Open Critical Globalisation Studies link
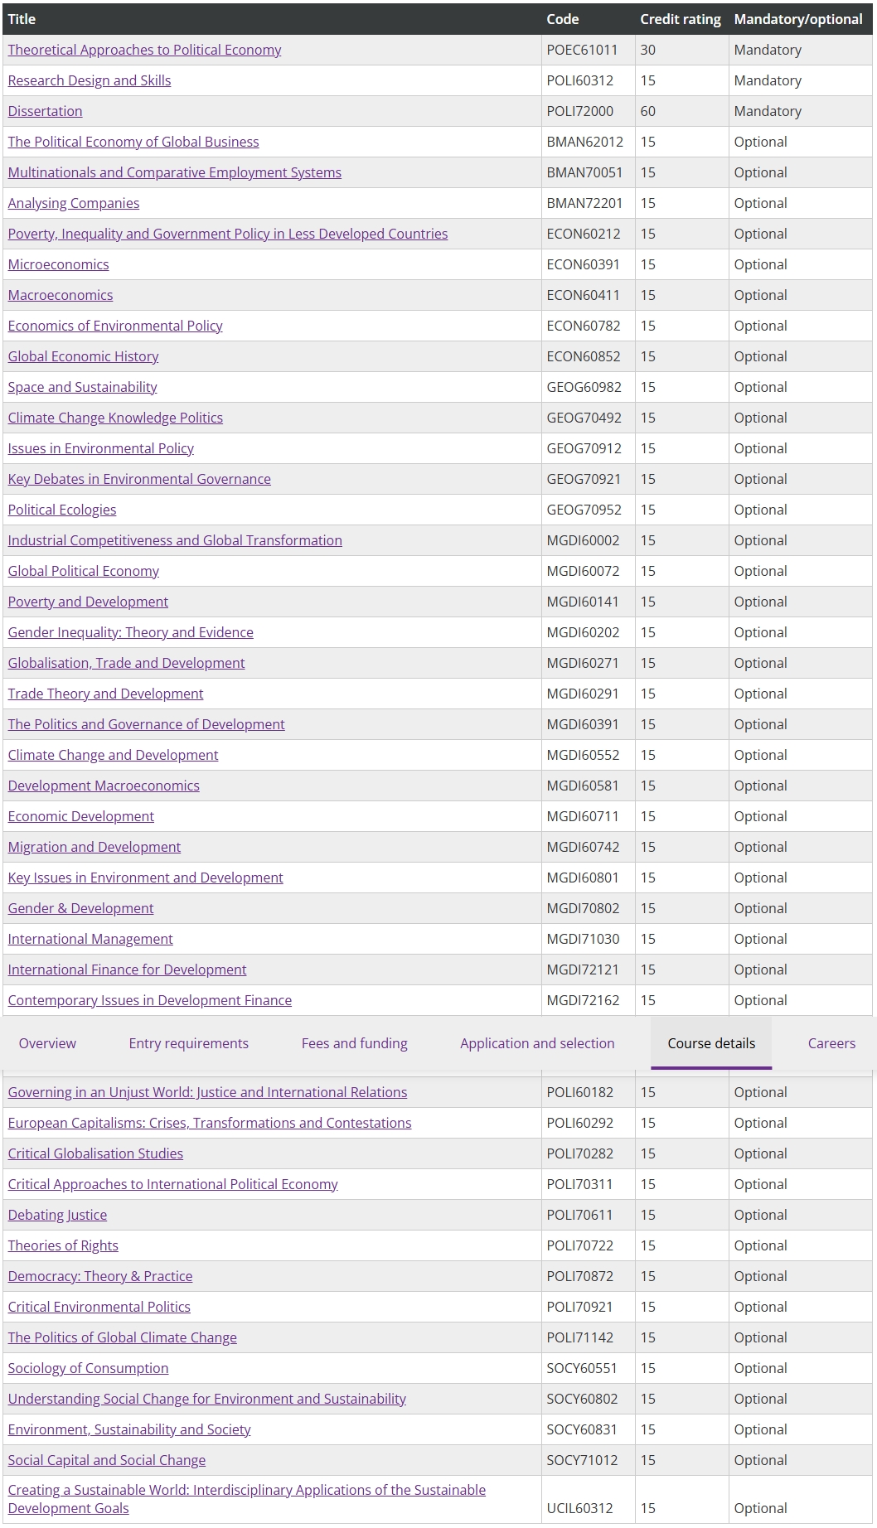The height and width of the screenshot is (1528, 877). coord(95,1153)
